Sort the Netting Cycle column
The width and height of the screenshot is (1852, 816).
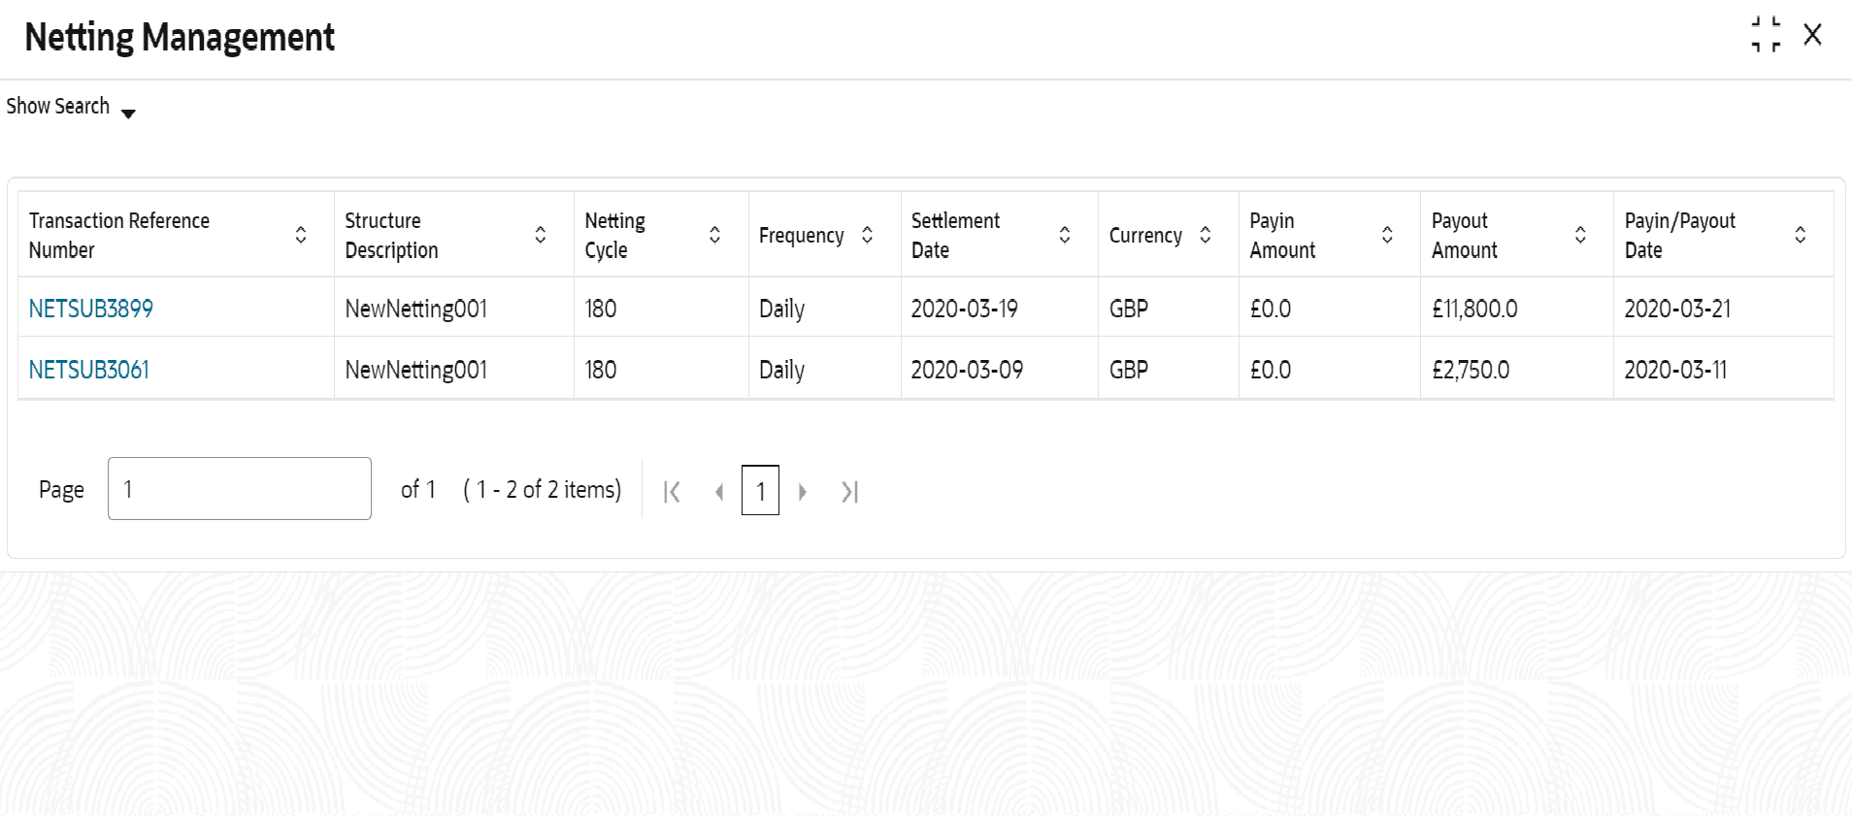pos(715,235)
